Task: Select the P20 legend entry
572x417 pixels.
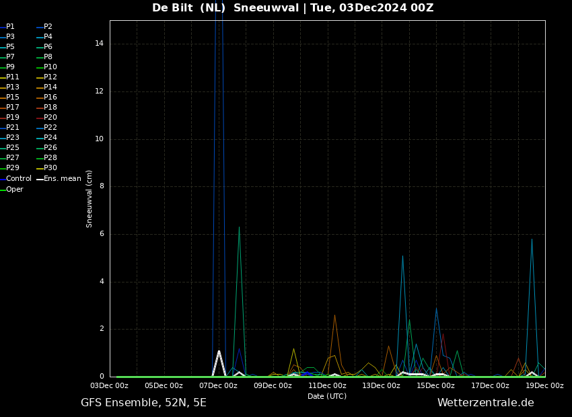Action: (x=46, y=118)
